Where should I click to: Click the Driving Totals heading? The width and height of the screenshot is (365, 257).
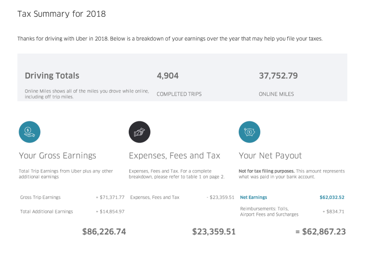coord(52,76)
